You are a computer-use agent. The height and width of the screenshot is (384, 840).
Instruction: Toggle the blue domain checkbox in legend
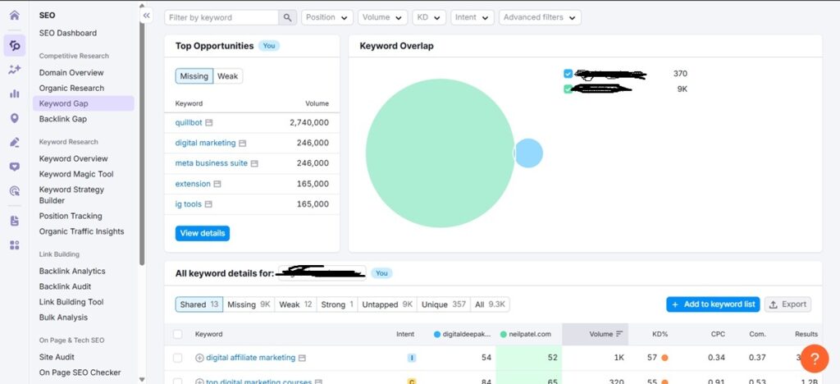pos(568,74)
